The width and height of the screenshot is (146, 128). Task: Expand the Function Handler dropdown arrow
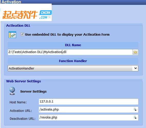pos(135,68)
